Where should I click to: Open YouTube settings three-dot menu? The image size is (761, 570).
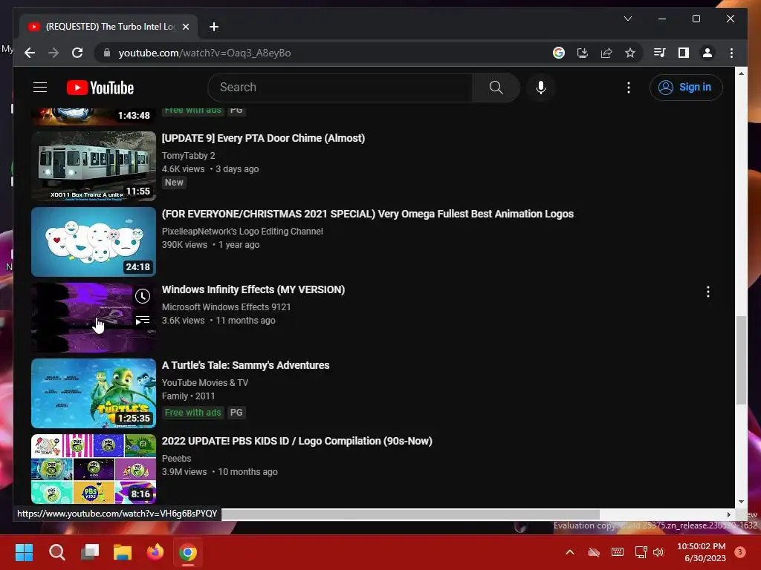point(629,88)
